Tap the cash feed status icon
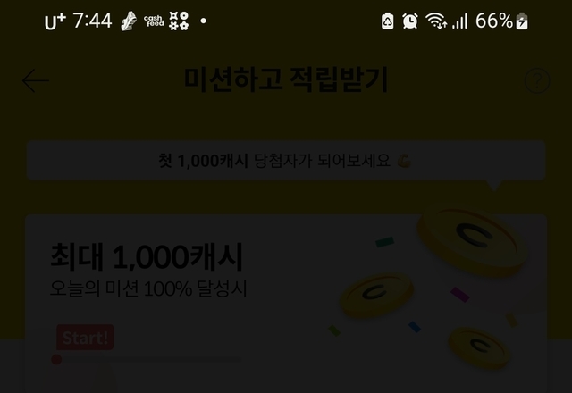This screenshot has width=572, height=393. click(154, 21)
